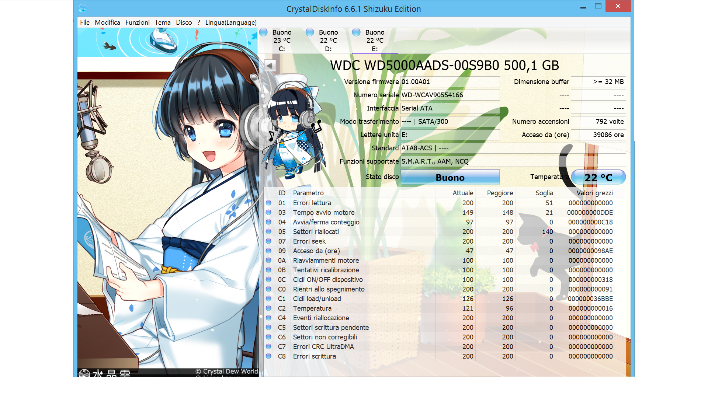708x398 pixels.
Task: Click the status orb for Settori scrittura pendente
Action: click(268, 328)
